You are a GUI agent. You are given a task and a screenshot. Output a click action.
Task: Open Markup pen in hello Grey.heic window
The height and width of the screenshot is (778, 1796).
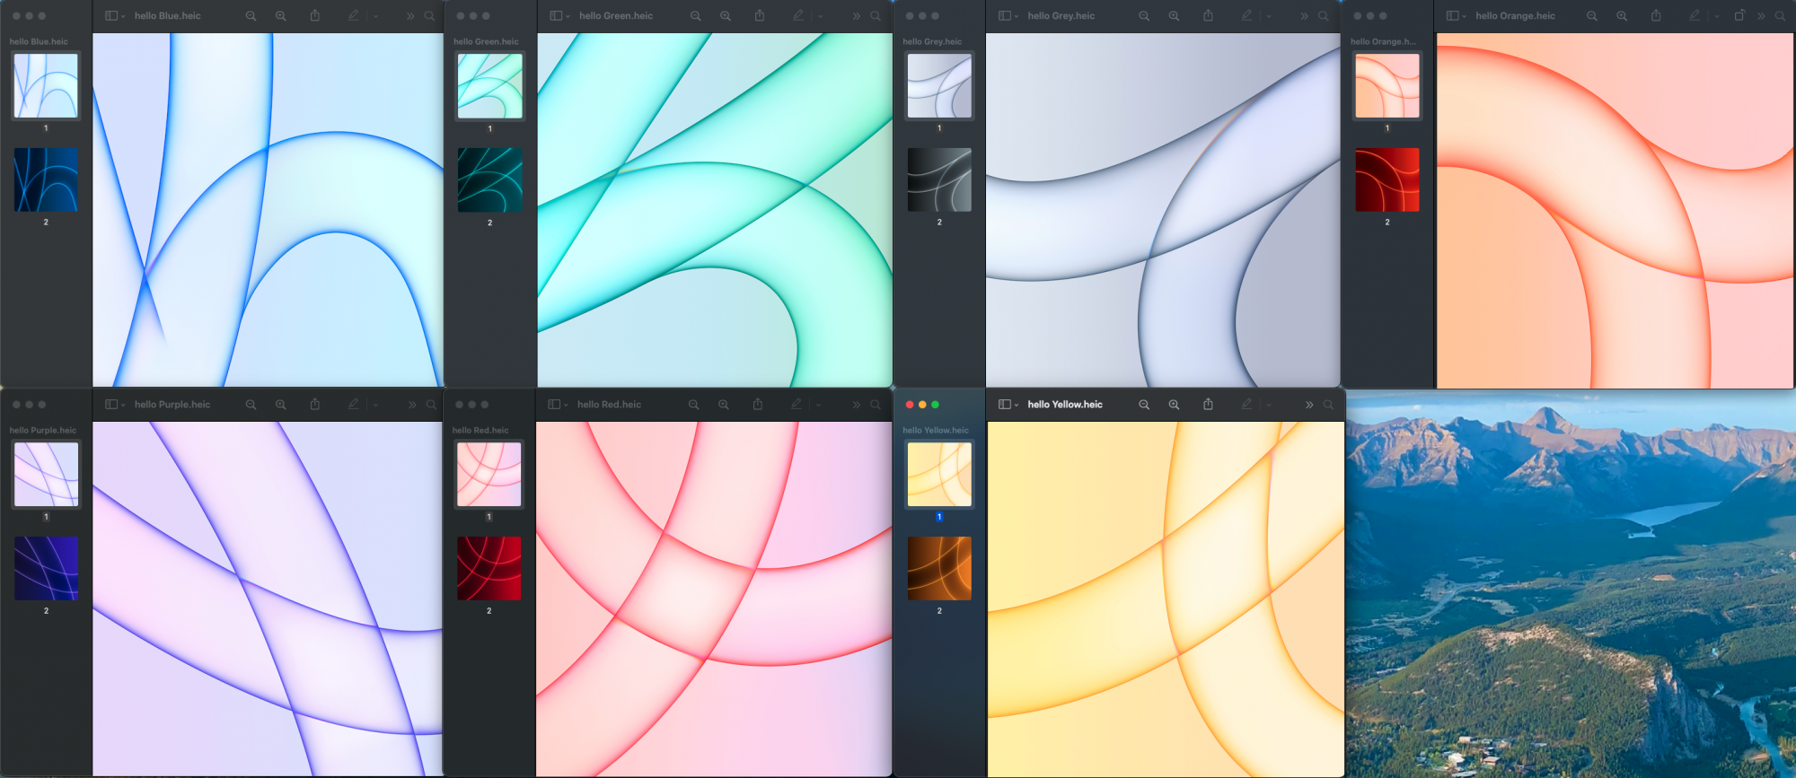tap(1246, 15)
